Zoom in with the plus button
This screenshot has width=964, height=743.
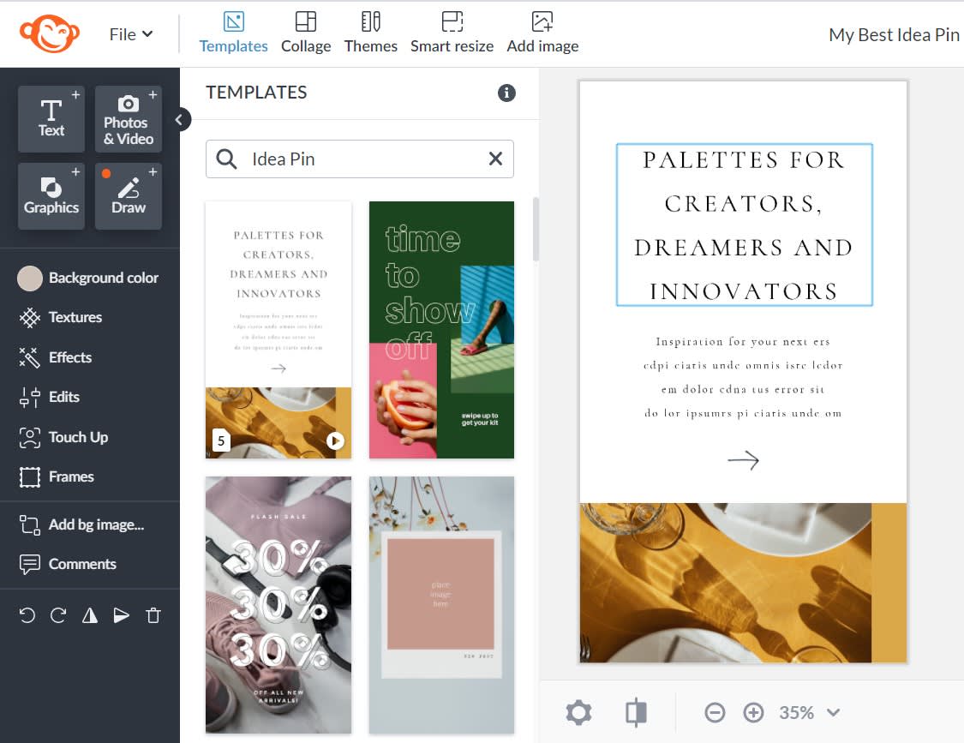[x=753, y=713]
